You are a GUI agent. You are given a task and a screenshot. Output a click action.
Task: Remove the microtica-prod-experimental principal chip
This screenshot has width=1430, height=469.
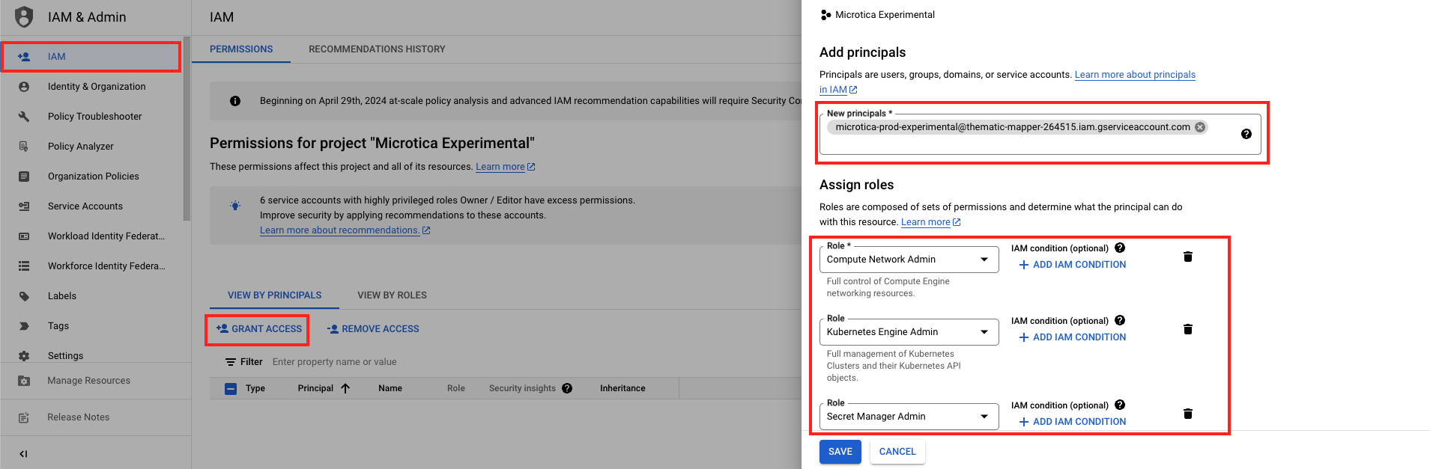tap(1200, 127)
